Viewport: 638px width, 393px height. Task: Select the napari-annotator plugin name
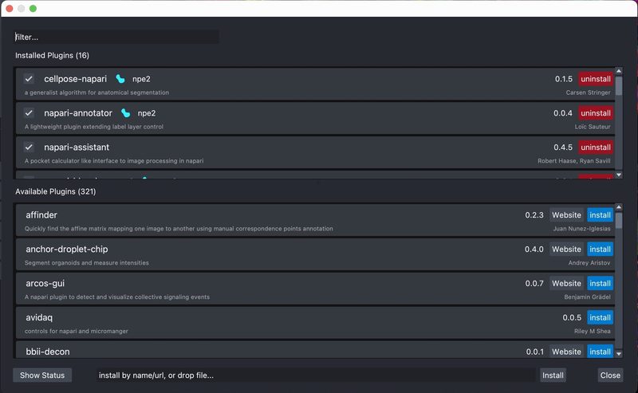(x=78, y=113)
